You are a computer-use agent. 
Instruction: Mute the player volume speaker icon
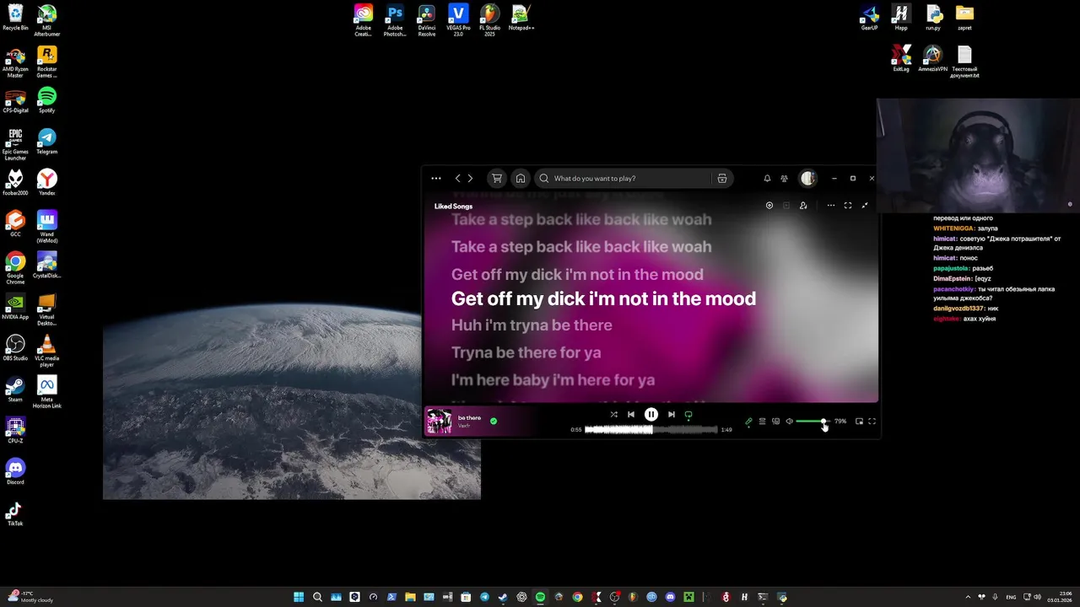coord(789,422)
